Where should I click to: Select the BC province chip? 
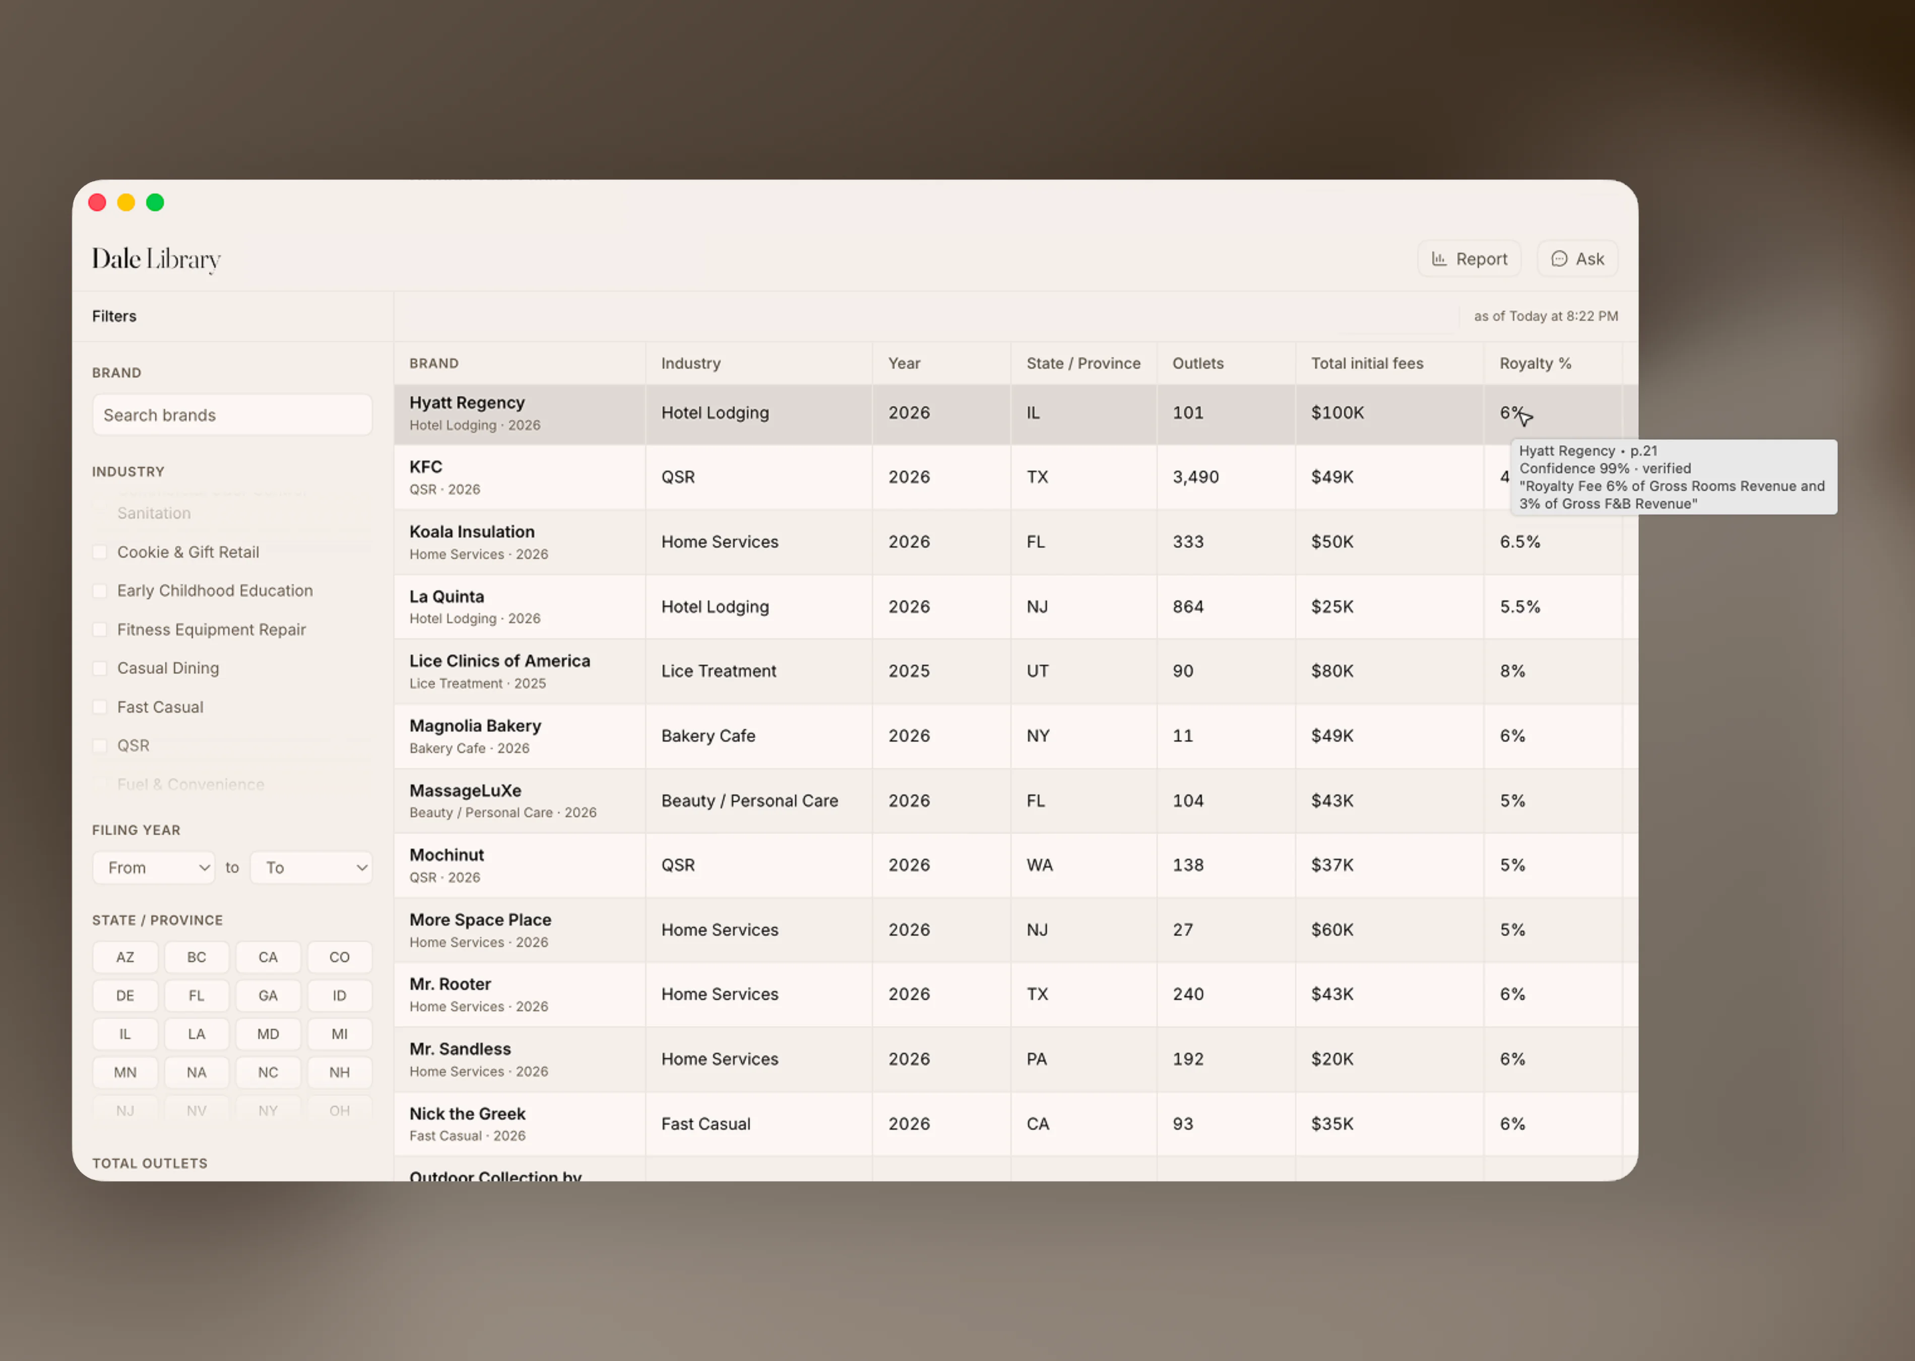196,957
